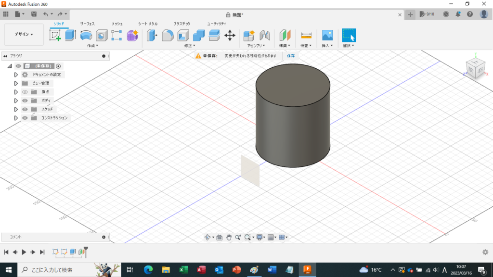Select the Pan hand tool
Screen dimensions: 493x277
pyautogui.click(x=229, y=237)
